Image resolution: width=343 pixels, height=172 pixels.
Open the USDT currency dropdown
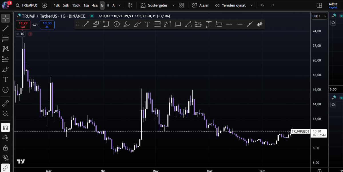[319, 16]
